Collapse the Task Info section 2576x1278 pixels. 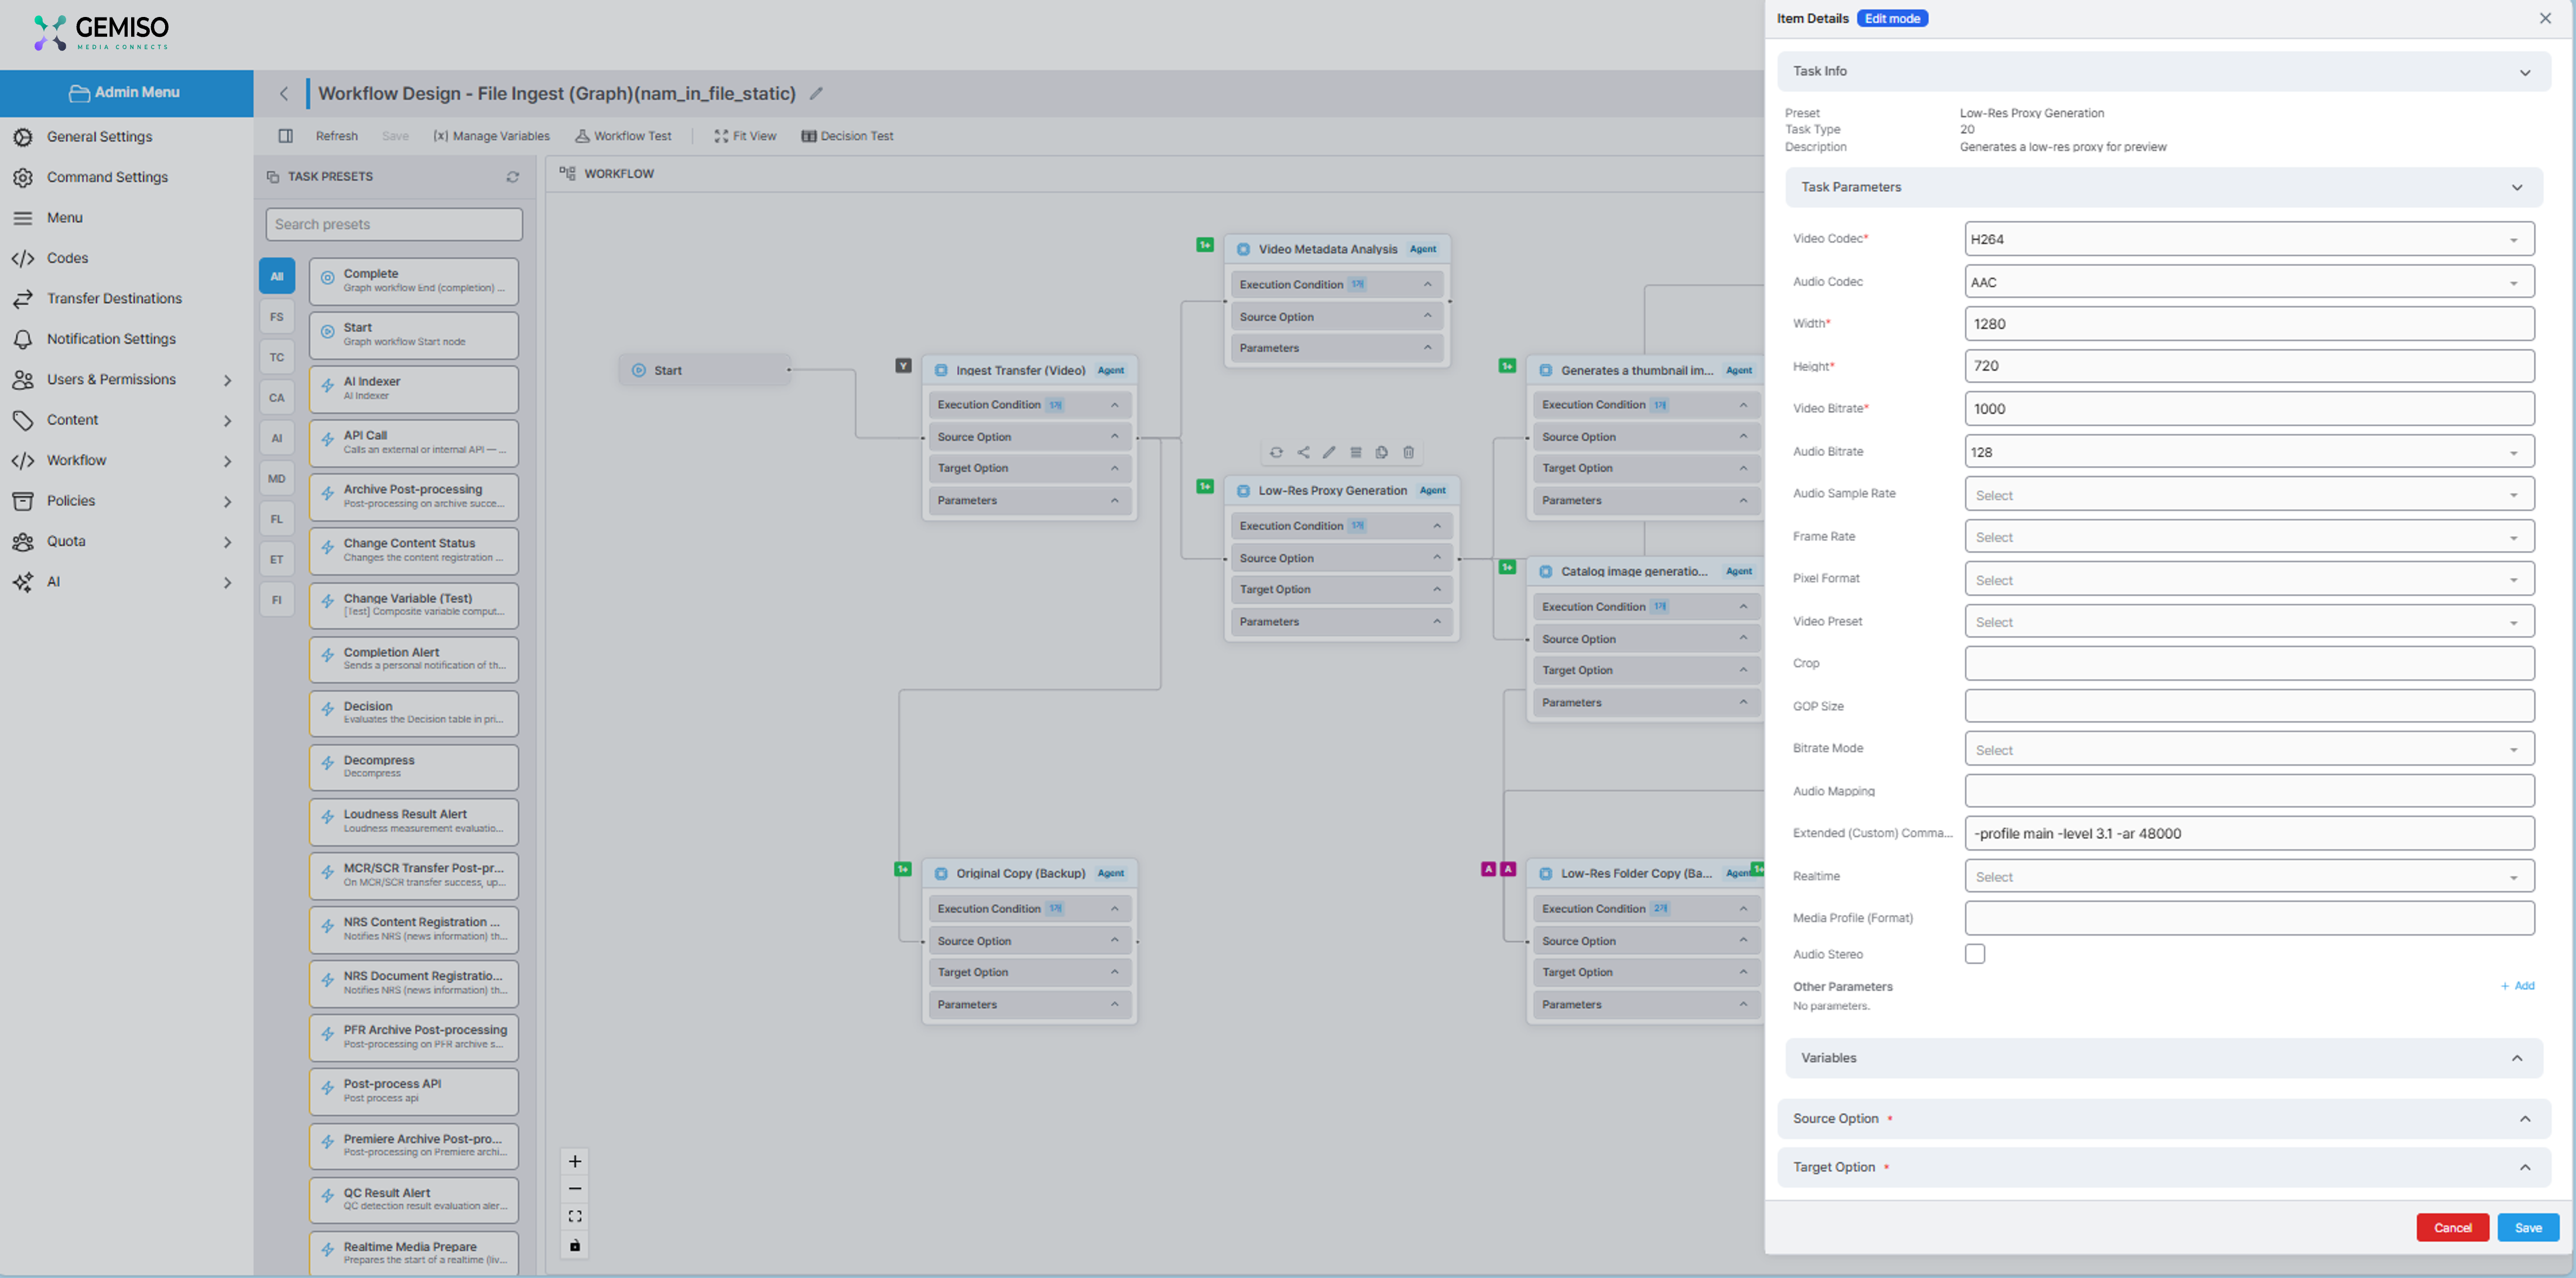click(2163, 71)
